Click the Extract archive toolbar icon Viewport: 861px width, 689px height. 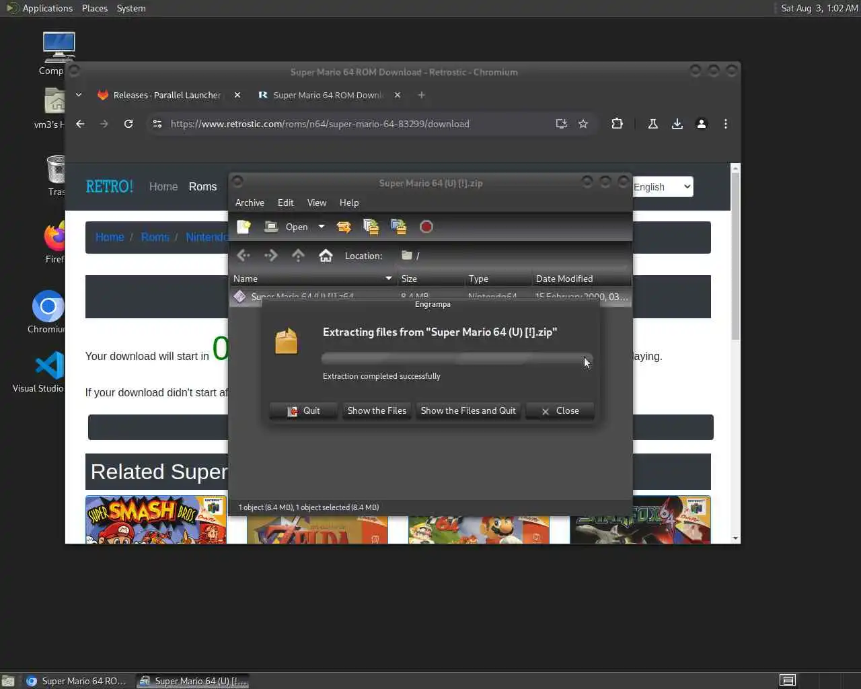pos(344,227)
